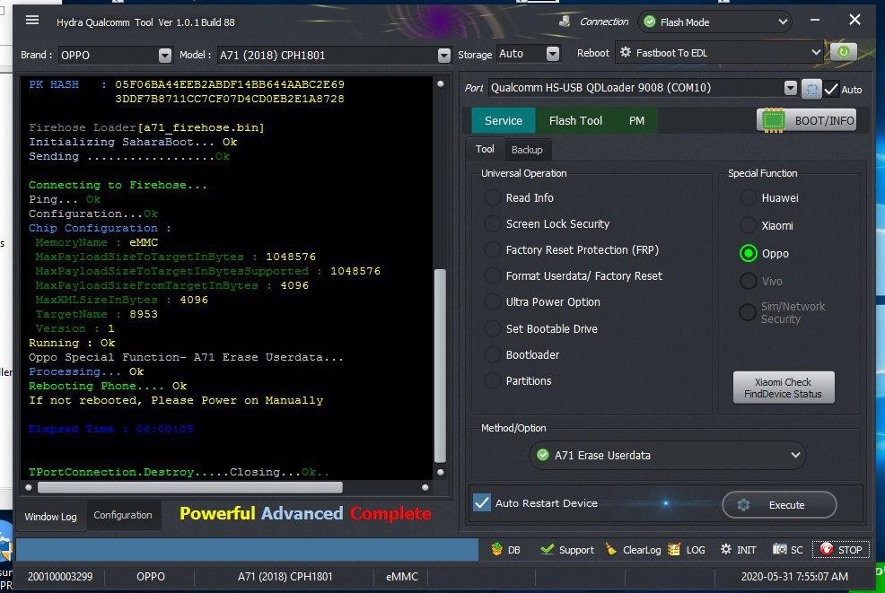
Task: Click the Elapsed Time log line
Action: 110,429
